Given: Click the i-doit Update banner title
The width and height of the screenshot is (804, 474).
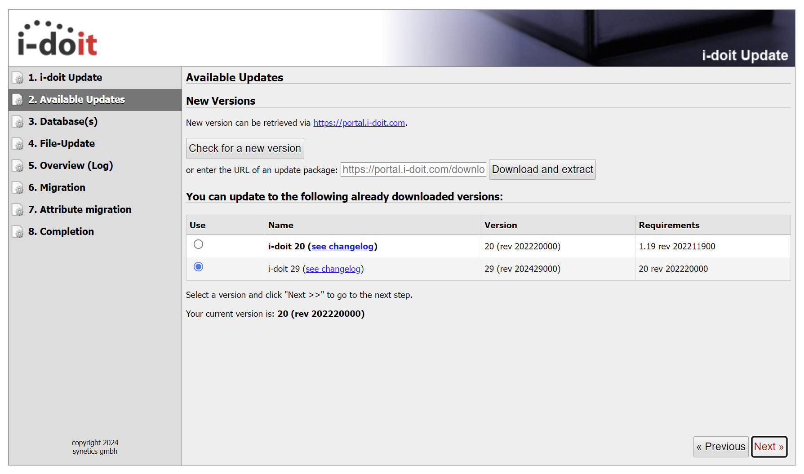Looking at the screenshot, I should pos(745,55).
